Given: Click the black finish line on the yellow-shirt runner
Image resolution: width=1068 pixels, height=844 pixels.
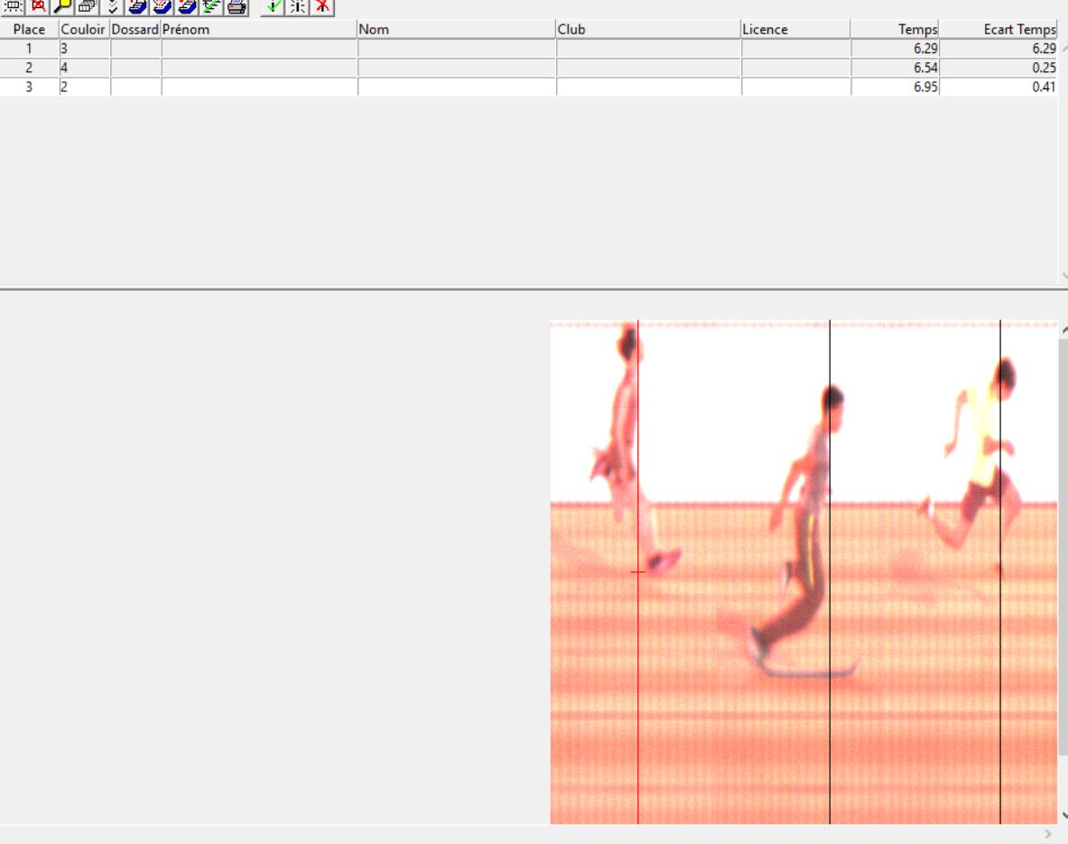Looking at the screenshot, I should [x=1000, y=572].
